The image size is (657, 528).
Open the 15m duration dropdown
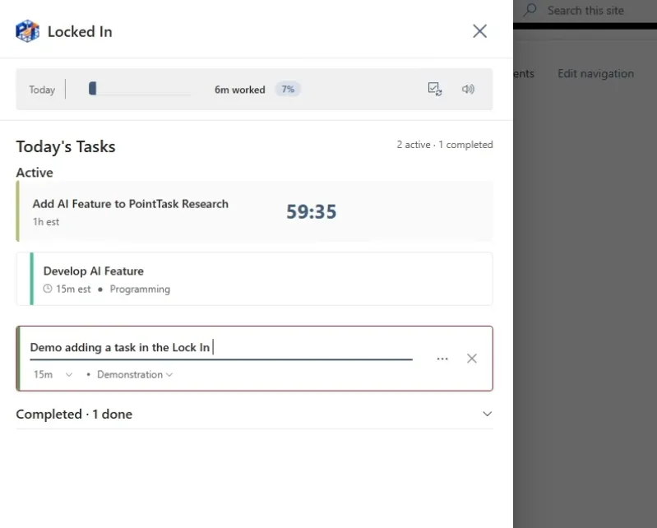[x=53, y=374]
